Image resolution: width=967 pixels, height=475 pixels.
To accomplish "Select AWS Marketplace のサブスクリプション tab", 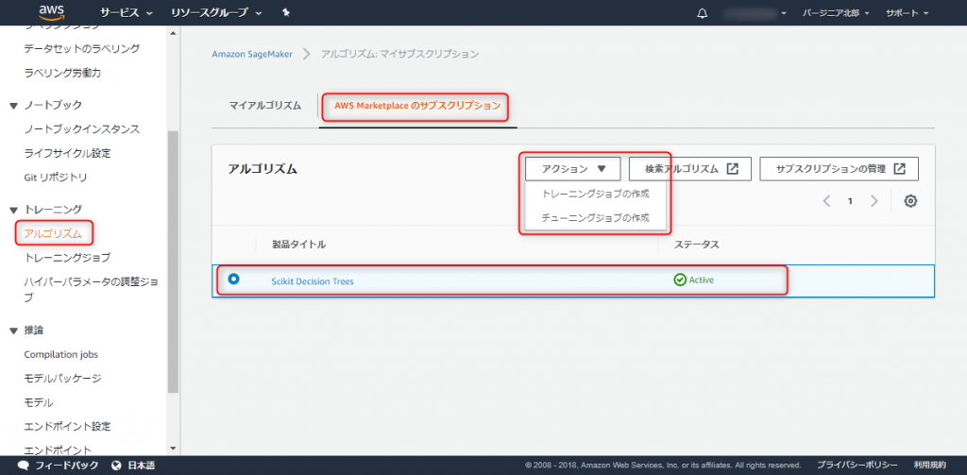I will (417, 106).
